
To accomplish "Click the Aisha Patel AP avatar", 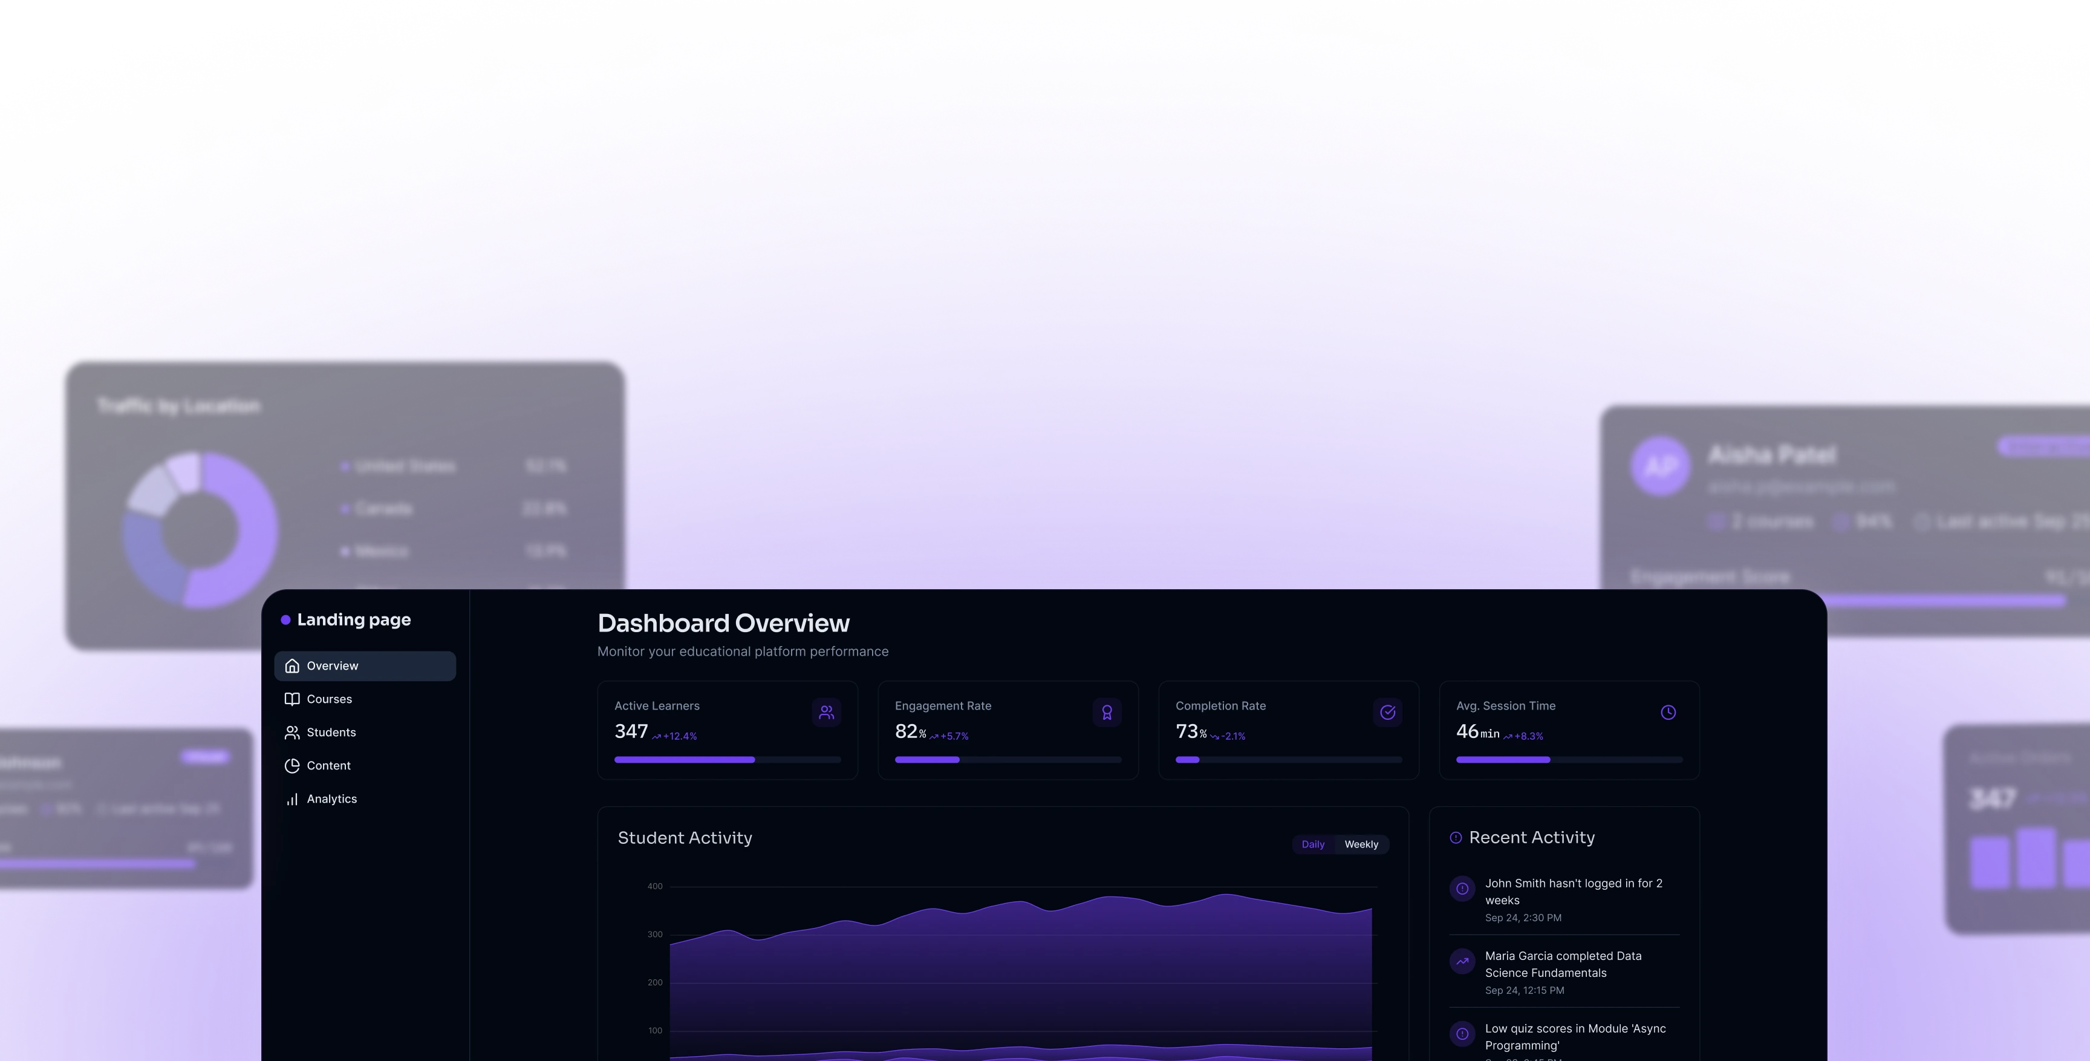I will tap(1660, 466).
